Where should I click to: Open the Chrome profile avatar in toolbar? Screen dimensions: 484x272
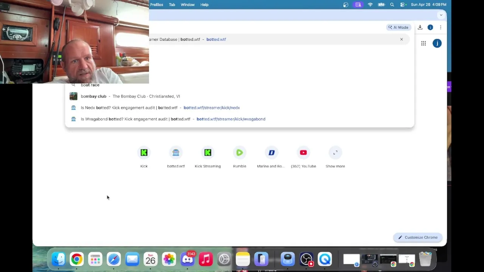430,27
